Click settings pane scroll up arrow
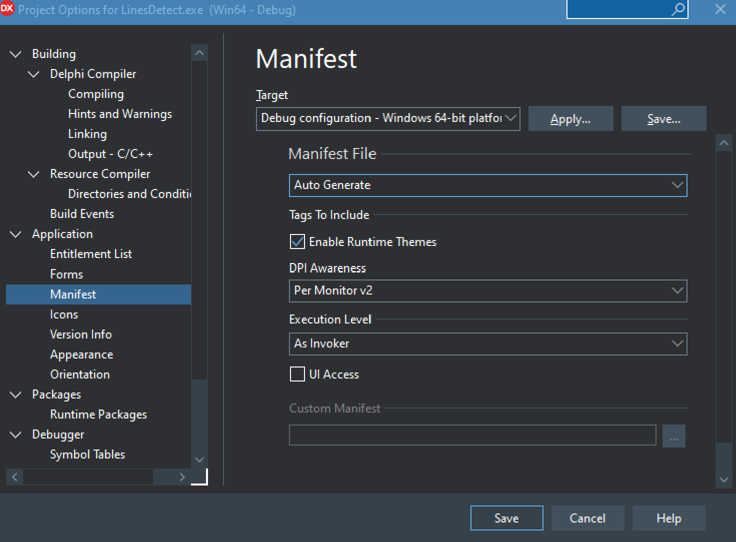 724,143
